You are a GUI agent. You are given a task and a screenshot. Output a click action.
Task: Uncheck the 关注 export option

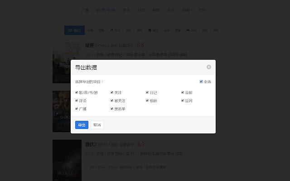112,92
